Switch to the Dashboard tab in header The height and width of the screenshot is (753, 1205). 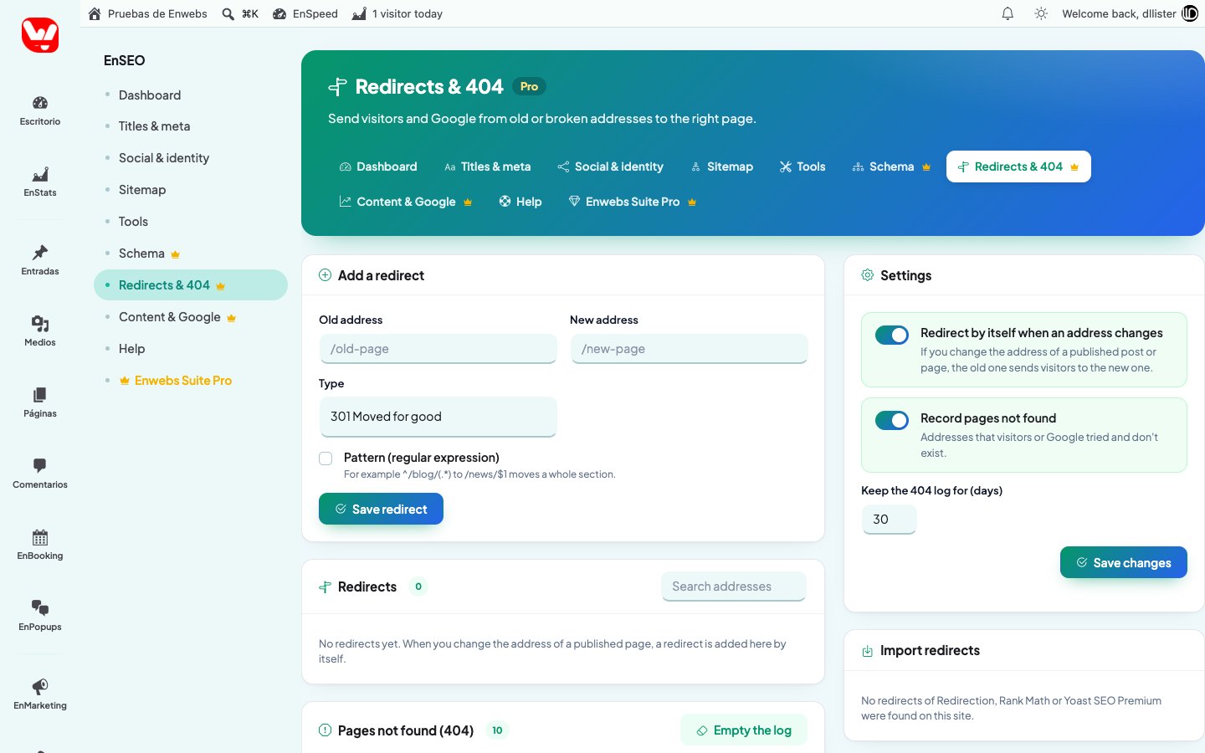click(x=378, y=166)
